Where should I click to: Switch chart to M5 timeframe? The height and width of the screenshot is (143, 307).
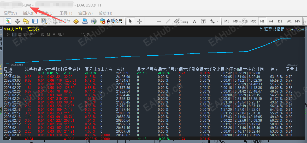(x=235, y=21)
